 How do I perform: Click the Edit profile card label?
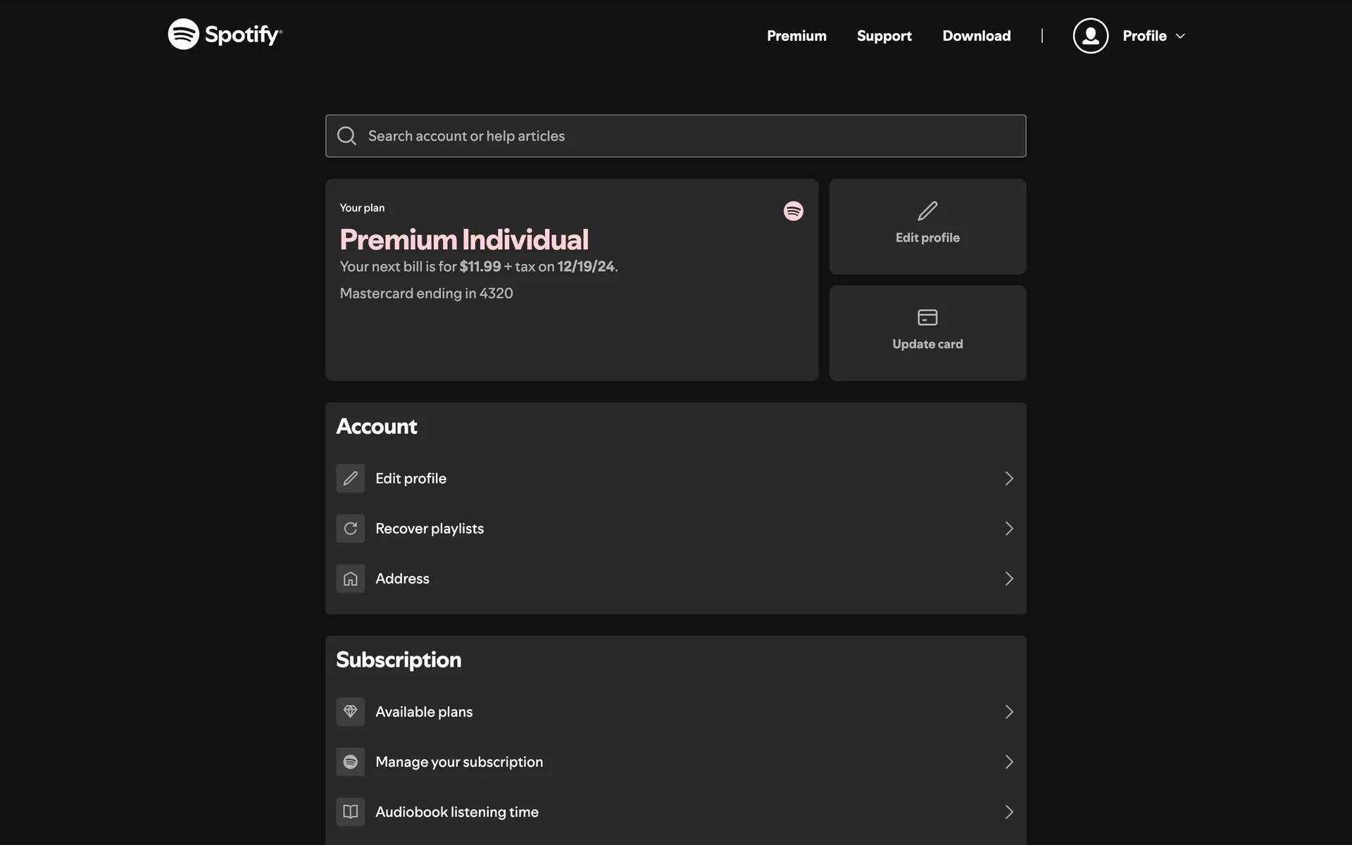tap(927, 238)
